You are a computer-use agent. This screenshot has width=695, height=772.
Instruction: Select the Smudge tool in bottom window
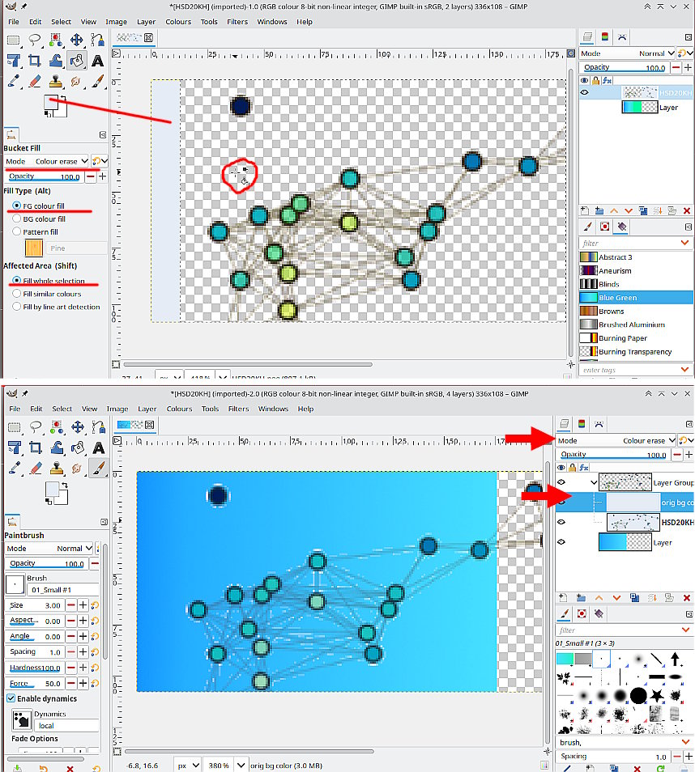(x=78, y=469)
